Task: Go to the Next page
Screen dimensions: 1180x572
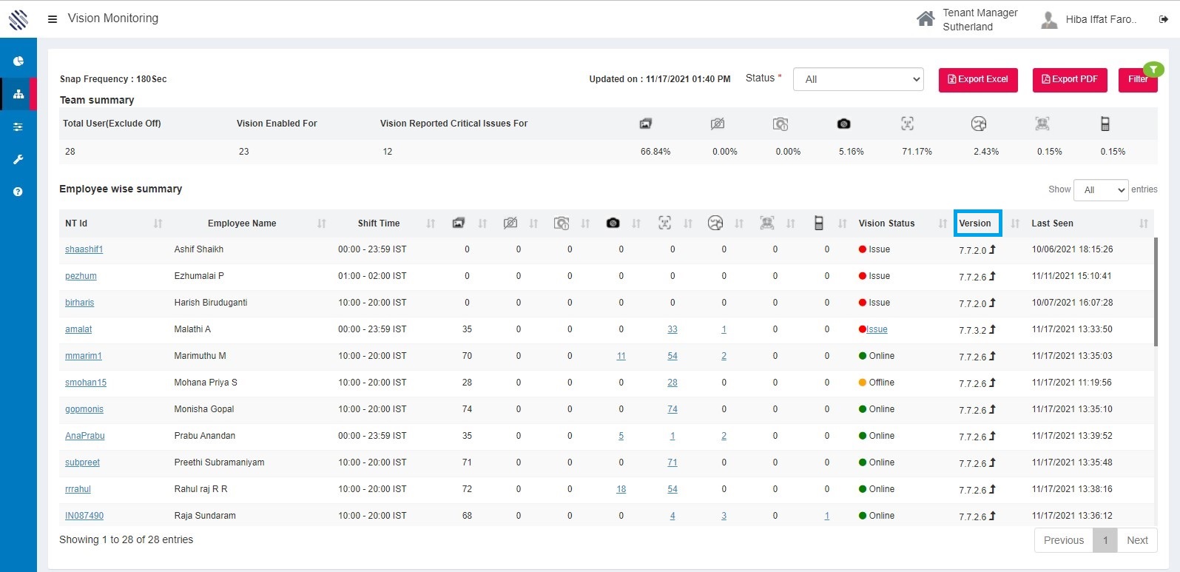Action: tap(1137, 540)
